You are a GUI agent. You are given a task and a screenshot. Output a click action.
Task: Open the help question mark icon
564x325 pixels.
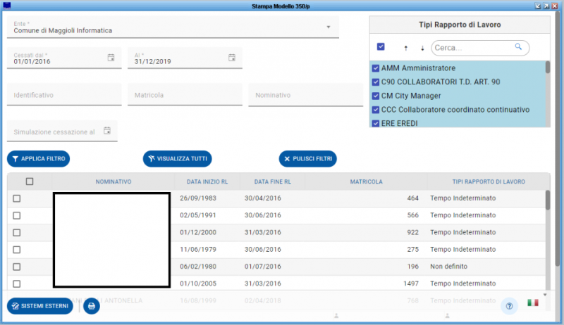[508, 306]
